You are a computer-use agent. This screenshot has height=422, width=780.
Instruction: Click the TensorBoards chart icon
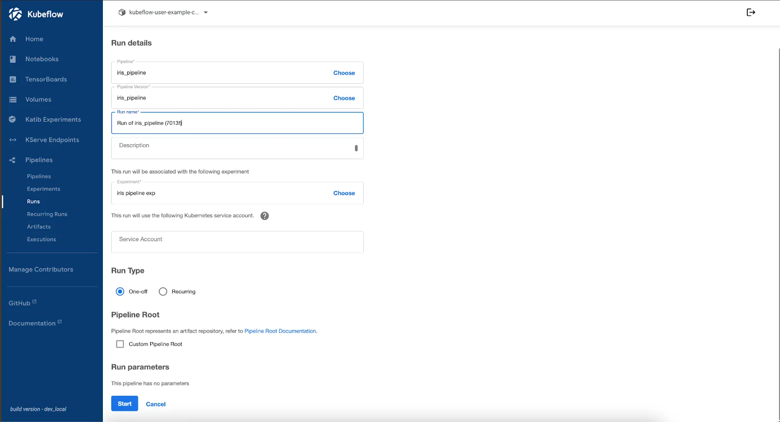coord(13,79)
